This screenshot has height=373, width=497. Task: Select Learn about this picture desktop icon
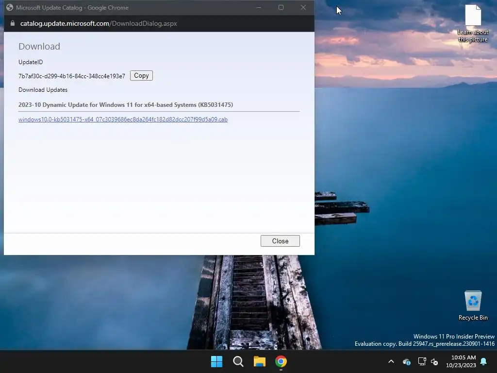click(473, 23)
